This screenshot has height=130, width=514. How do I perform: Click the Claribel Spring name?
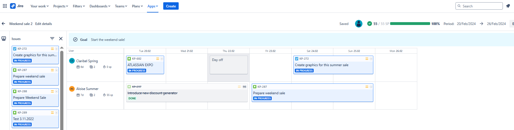pos(87,61)
